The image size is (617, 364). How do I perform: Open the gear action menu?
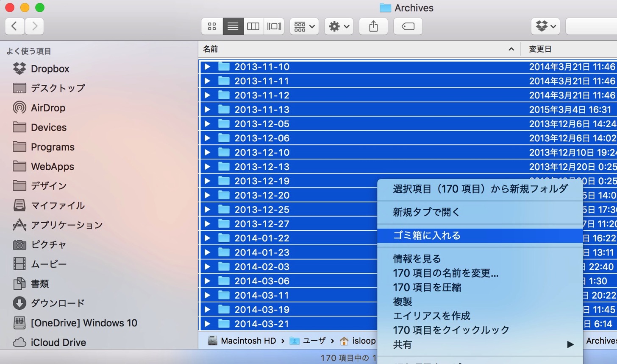coord(339,26)
